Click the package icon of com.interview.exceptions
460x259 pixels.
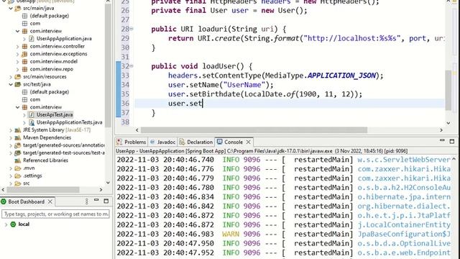pos(24,54)
